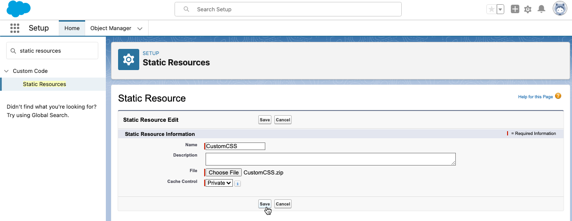Collapse the Custom Code section
This screenshot has width=572, height=221.
[x=7, y=71]
